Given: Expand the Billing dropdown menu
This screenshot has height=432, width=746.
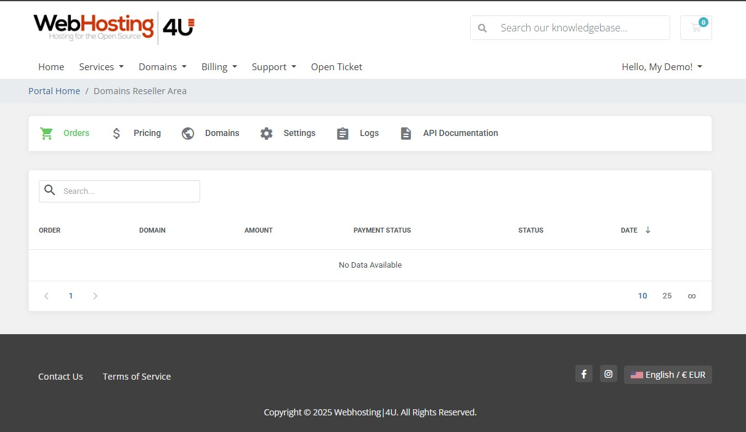Looking at the screenshot, I should click(x=219, y=66).
